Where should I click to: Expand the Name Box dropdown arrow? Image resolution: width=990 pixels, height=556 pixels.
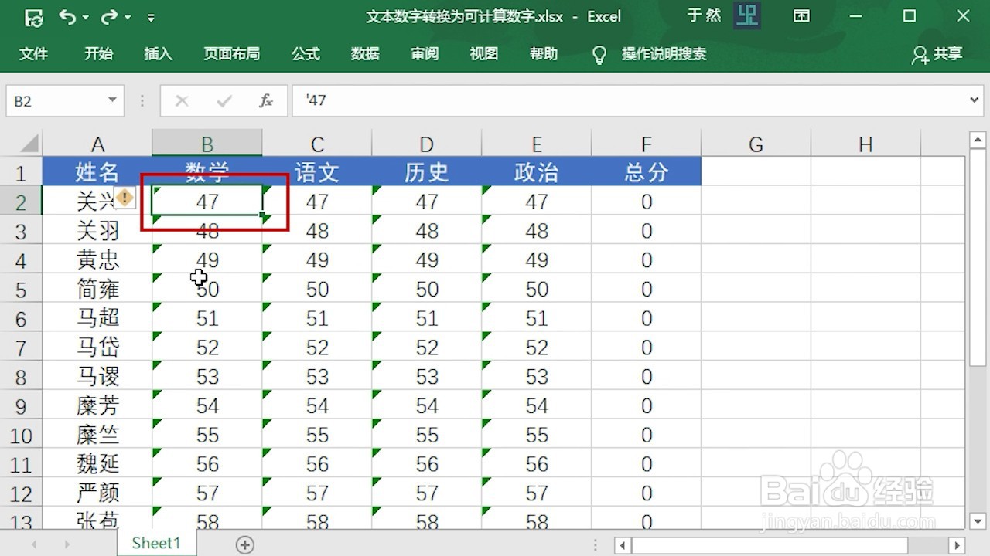pyautogui.click(x=112, y=100)
